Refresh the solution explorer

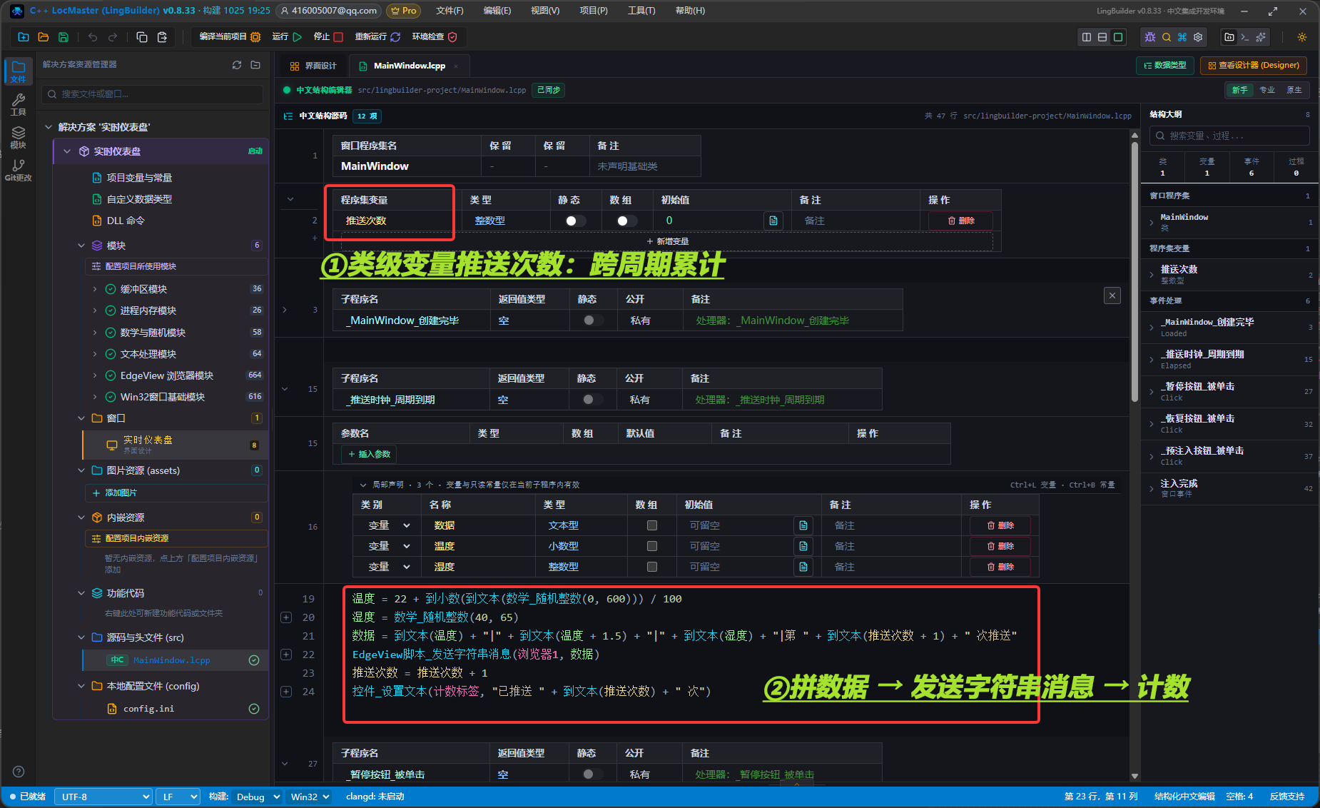coord(237,65)
